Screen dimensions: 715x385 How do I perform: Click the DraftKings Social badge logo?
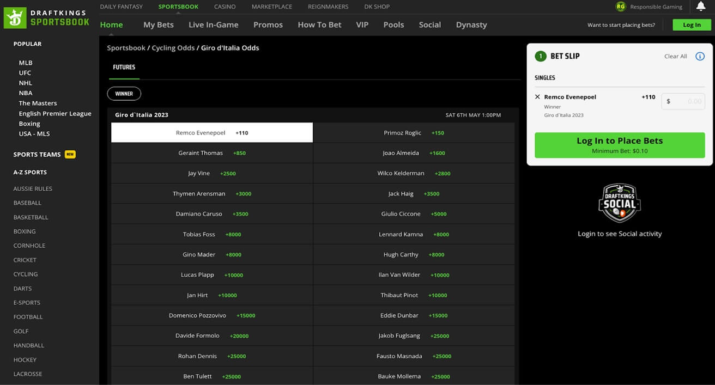point(620,203)
